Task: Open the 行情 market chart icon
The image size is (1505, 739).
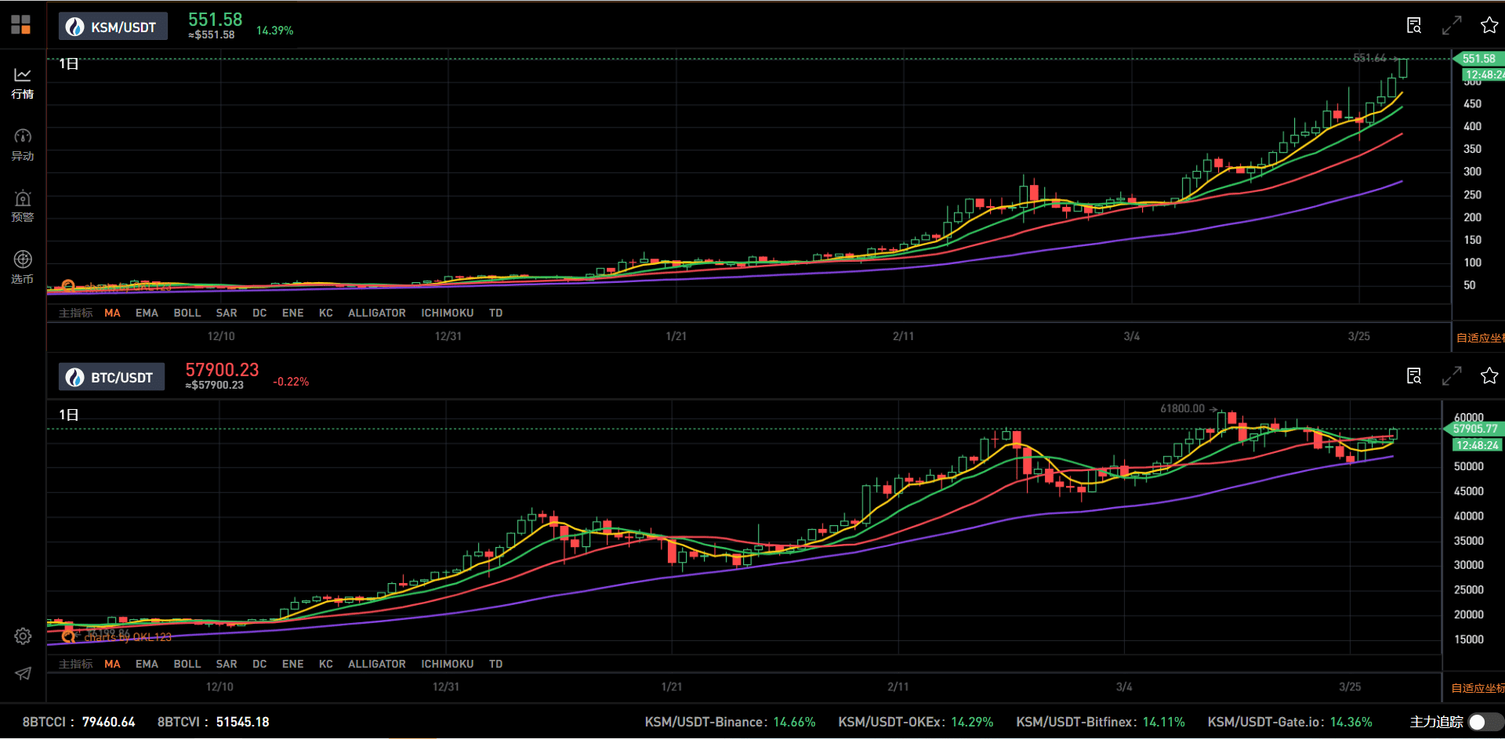Action: [x=23, y=83]
